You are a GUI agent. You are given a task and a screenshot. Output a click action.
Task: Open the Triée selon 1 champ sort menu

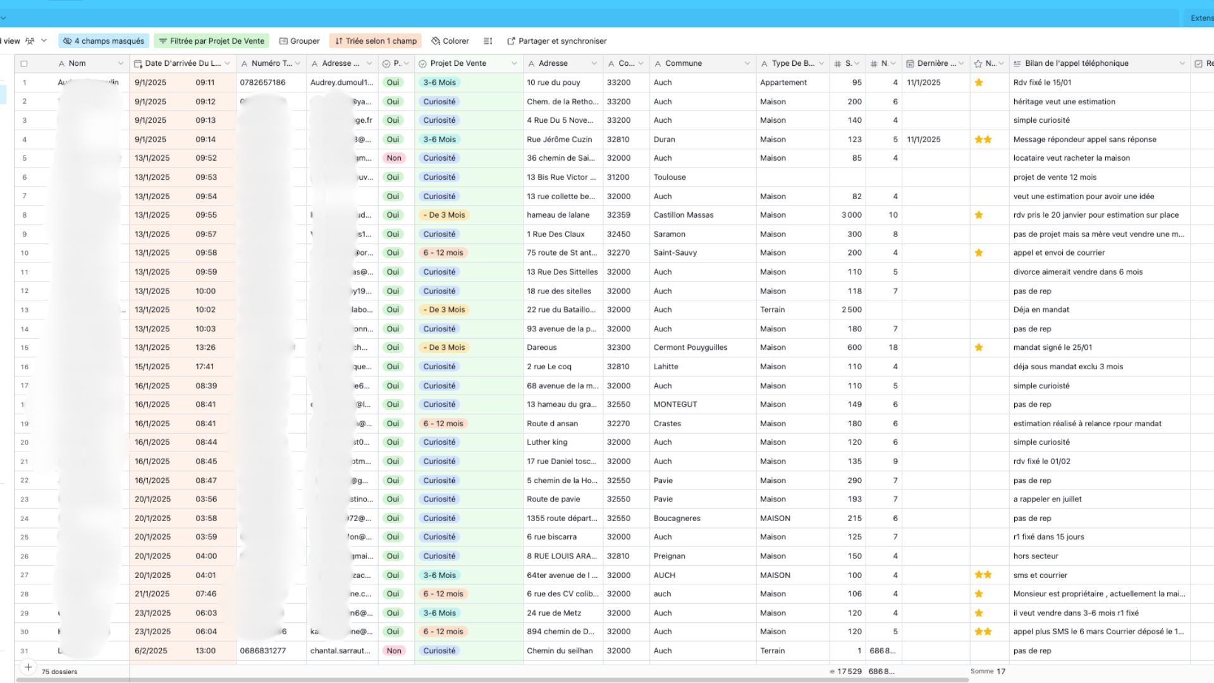[x=376, y=41]
